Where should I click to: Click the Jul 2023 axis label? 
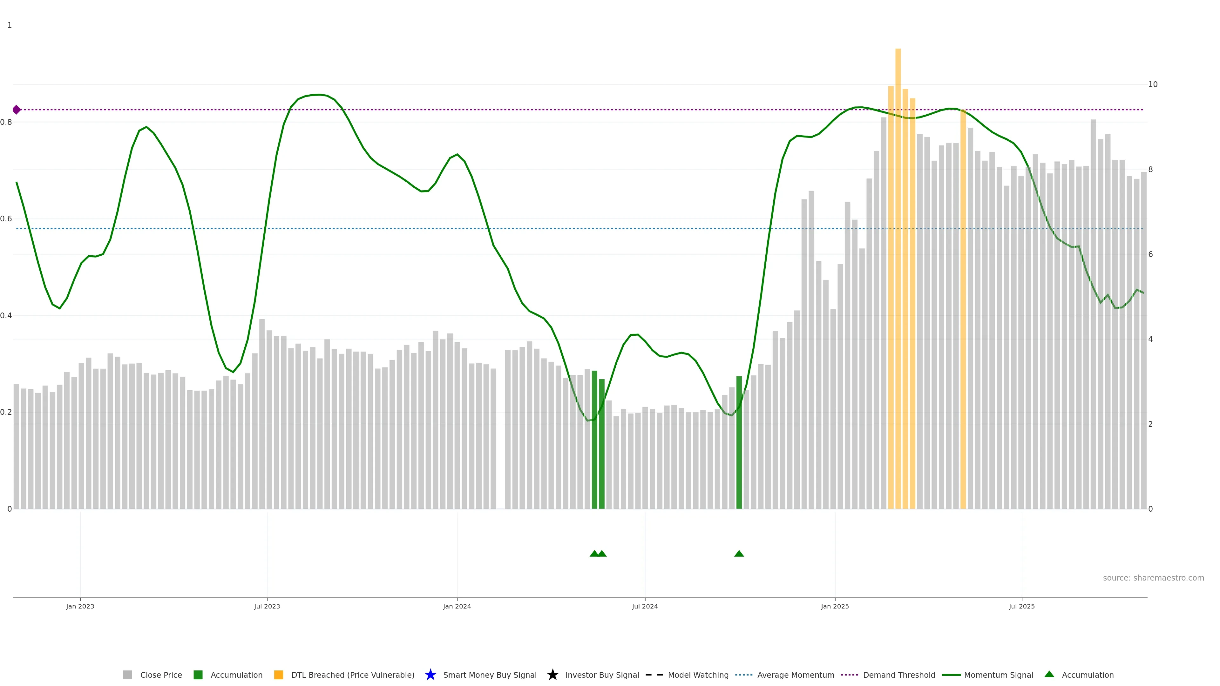pyautogui.click(x=267, y=606)
